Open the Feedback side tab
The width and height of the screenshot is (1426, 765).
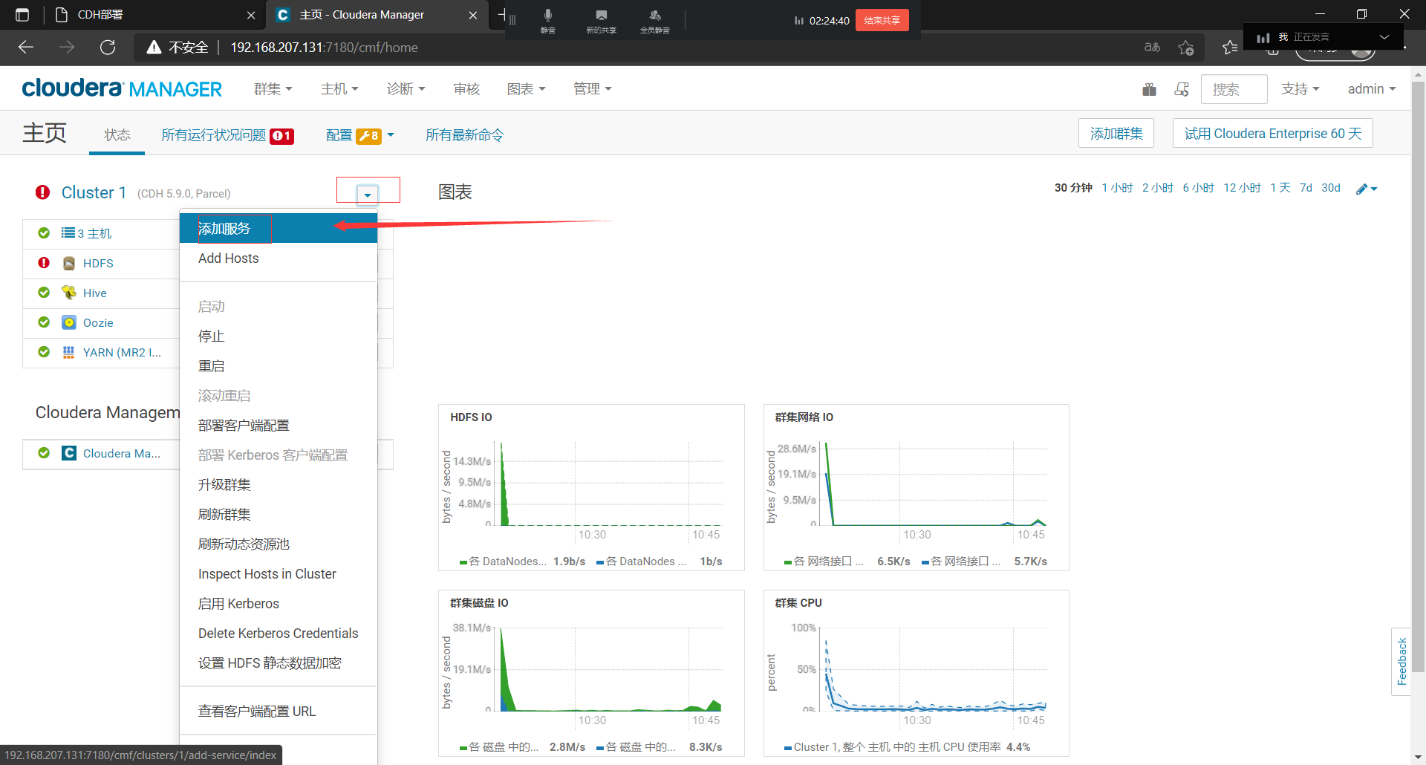coord(1401,661)
